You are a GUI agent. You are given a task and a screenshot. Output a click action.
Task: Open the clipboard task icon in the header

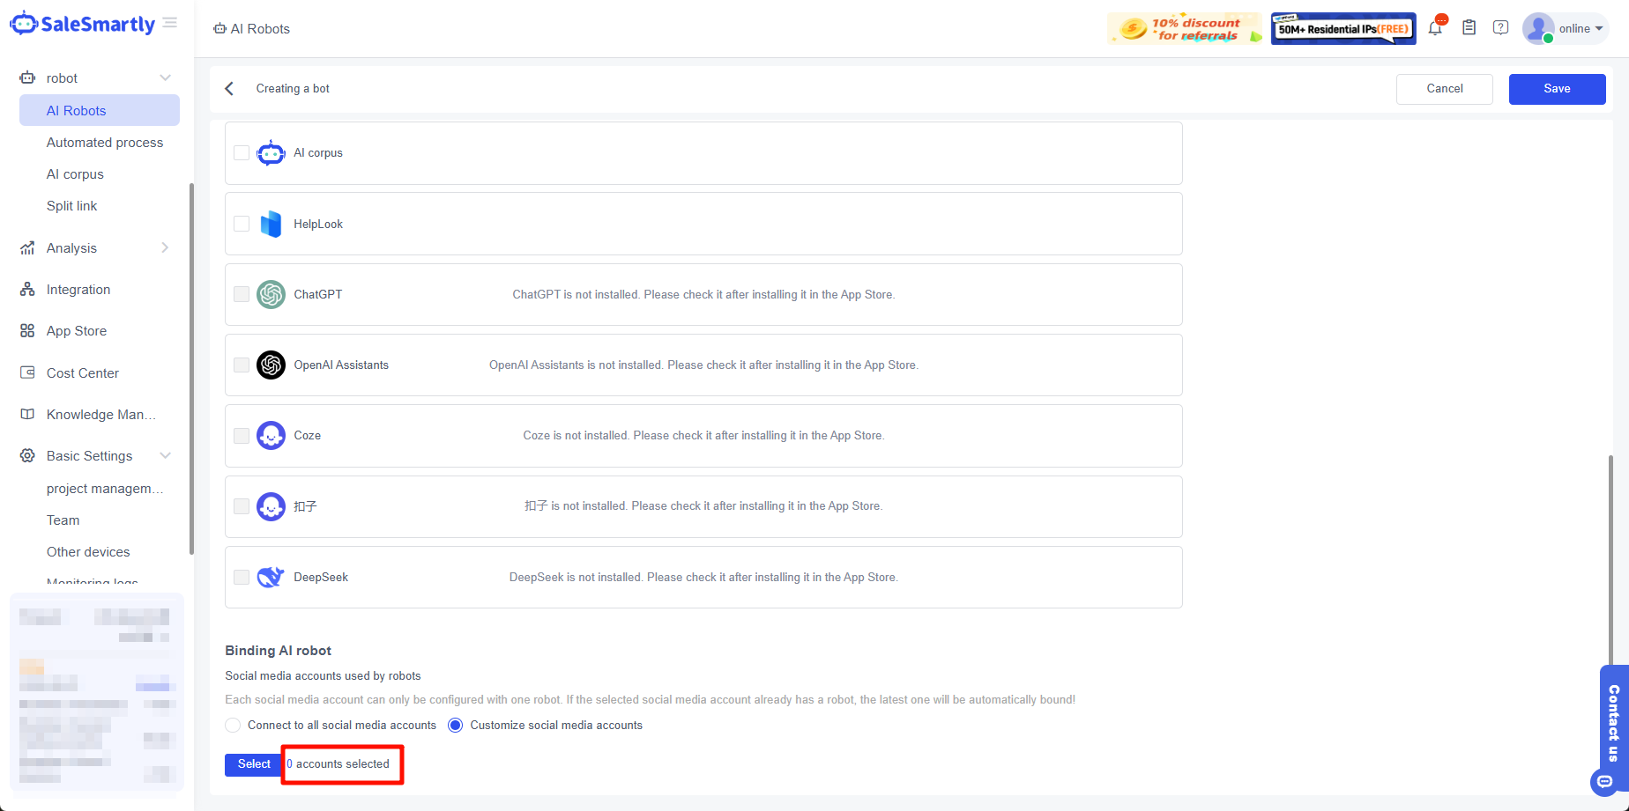(1469, 28)
